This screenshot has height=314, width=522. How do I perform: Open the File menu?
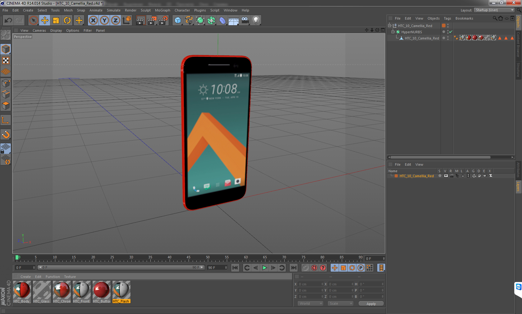click(x=5, y=10)
